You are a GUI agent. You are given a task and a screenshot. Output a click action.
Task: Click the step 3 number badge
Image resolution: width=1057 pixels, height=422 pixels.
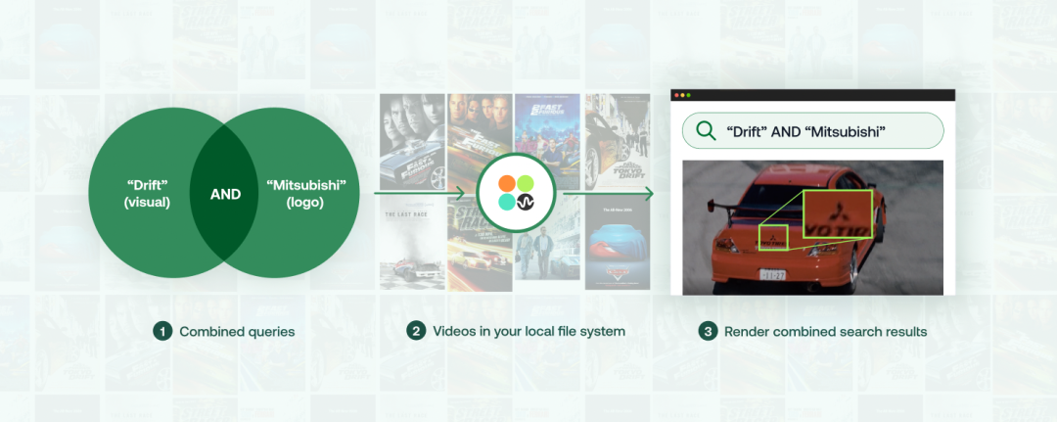click(x=707, y=332)
